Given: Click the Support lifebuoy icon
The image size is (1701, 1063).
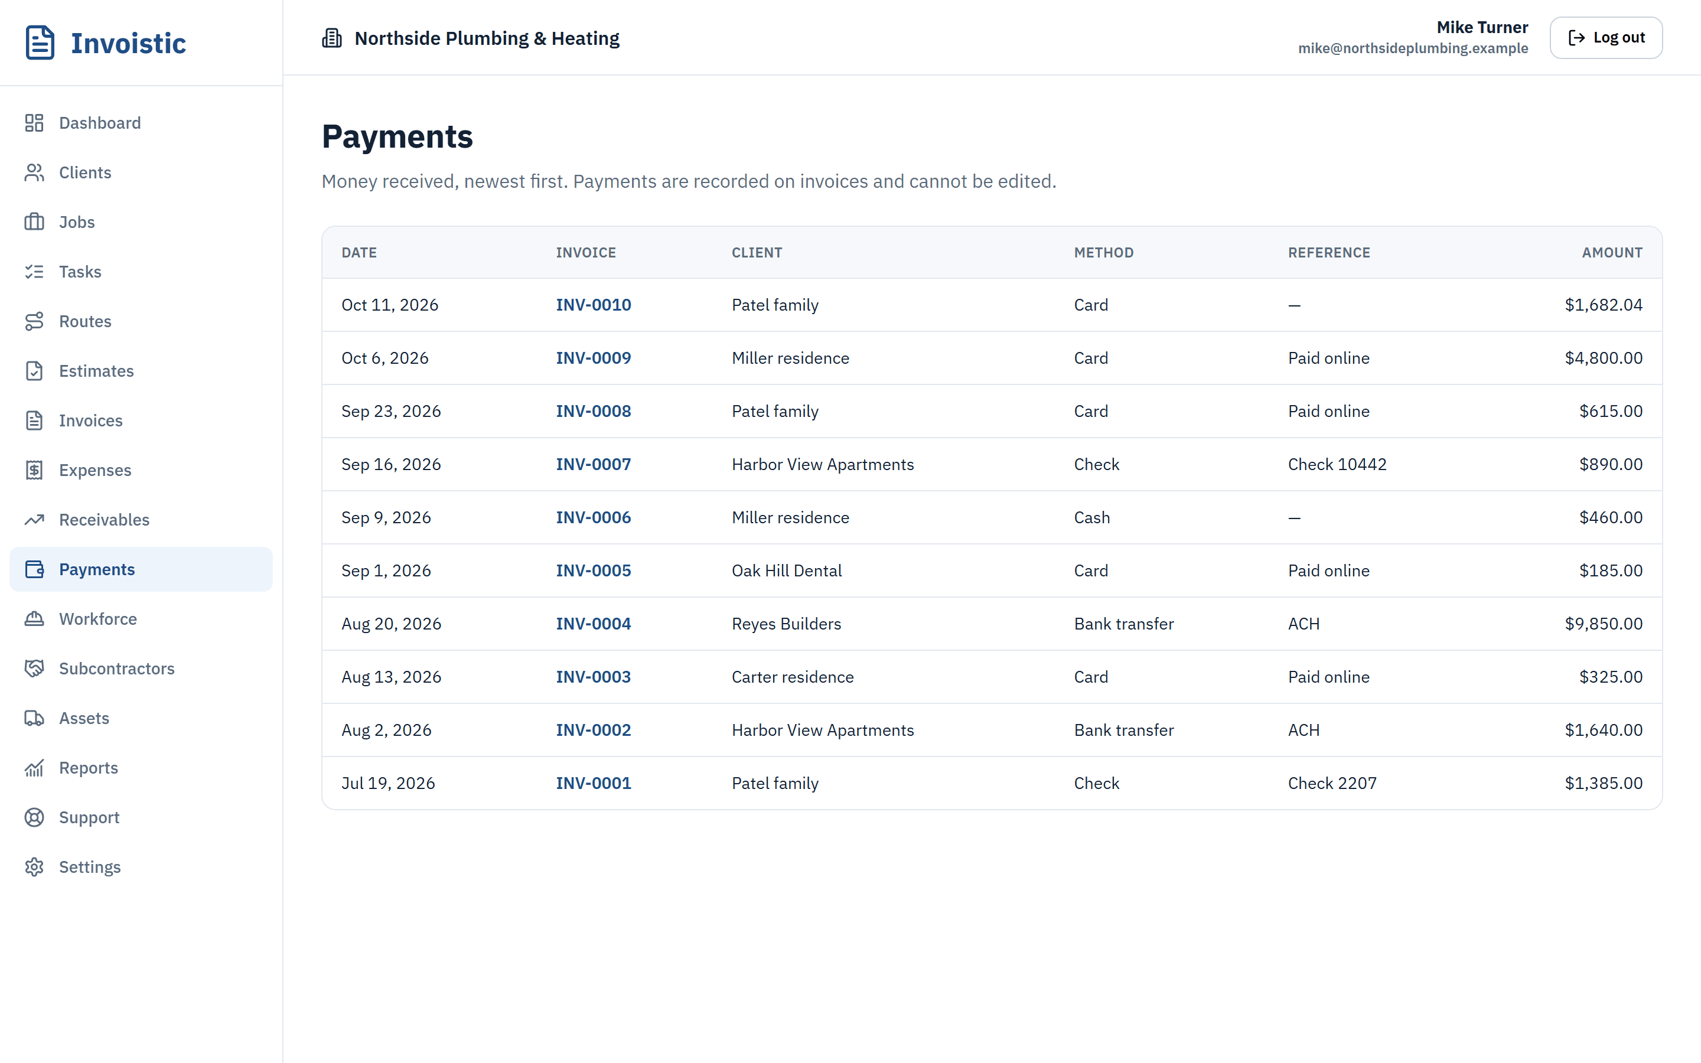Looking at the screenshot, I should pyautogui.click(x=34, y=817).
